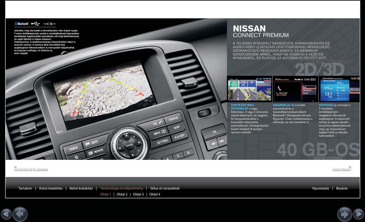Click the large 2D/3D text

point(320,69)
